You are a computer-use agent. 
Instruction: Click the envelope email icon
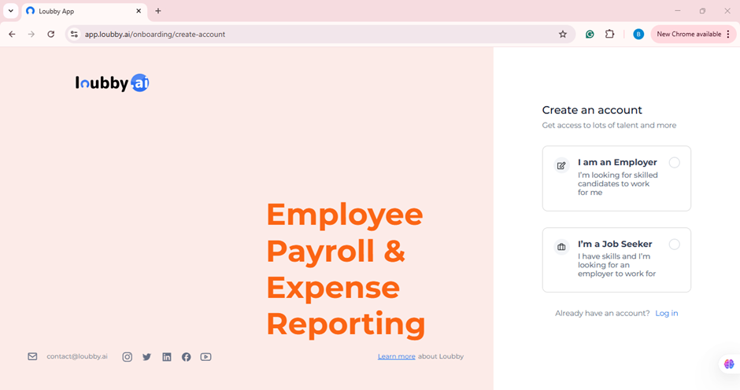pos(32,356)
